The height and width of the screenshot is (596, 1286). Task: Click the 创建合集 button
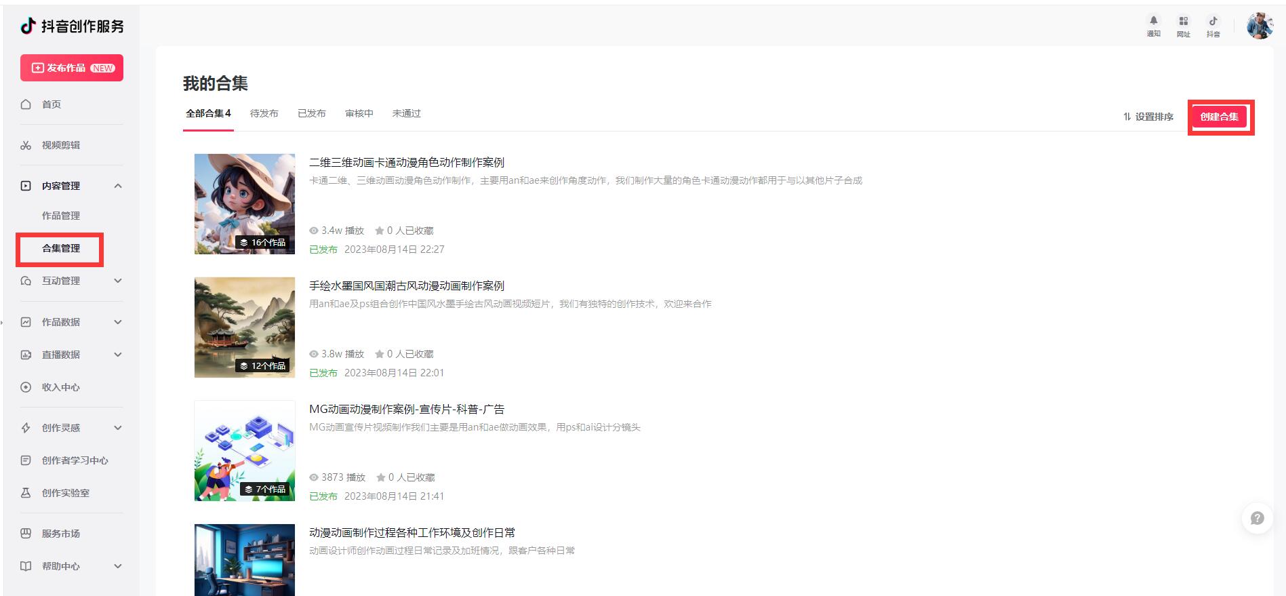point(1220,117)
